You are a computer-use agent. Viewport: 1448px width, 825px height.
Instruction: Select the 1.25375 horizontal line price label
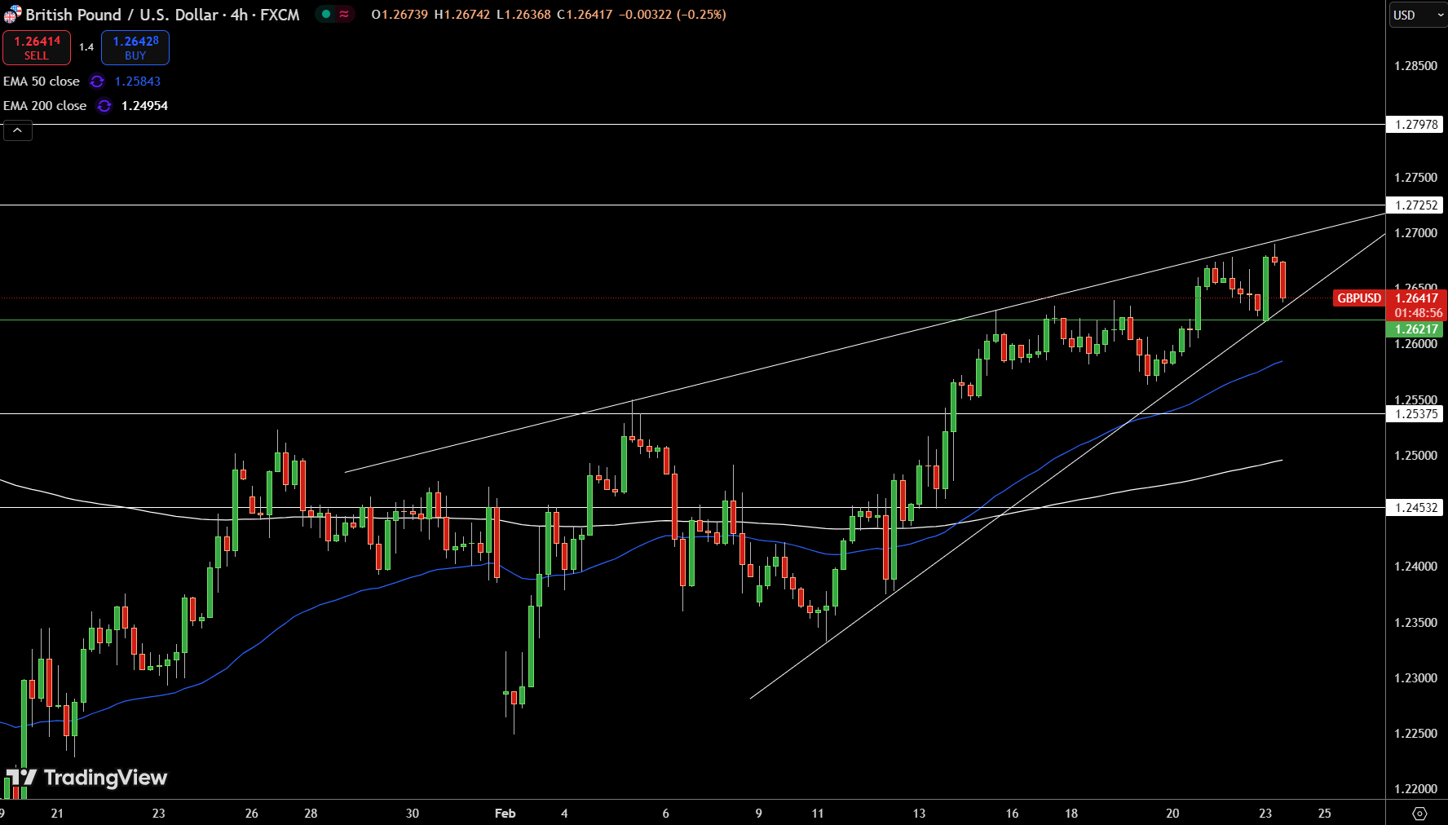1416,414
